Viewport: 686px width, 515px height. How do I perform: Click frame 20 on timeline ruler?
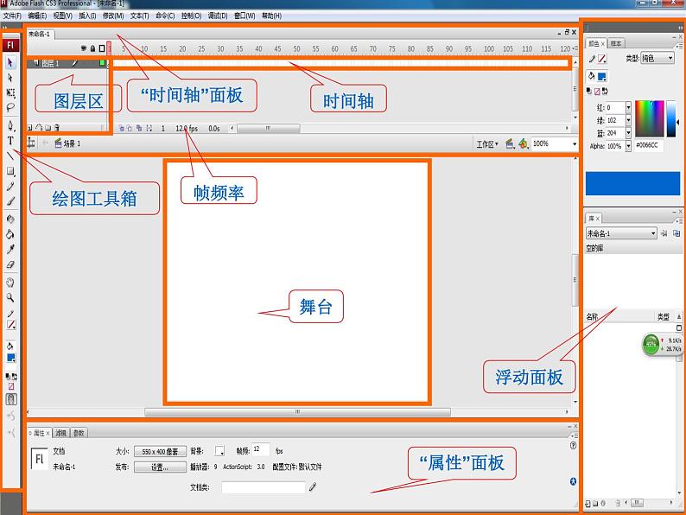tap(182, 48)
